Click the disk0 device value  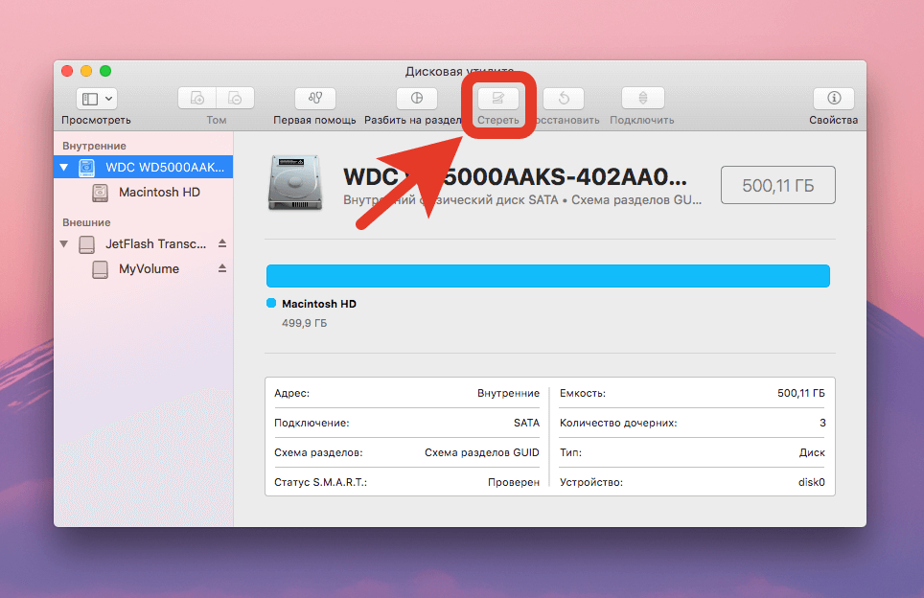pyautogui.click(x=812, y=482)
